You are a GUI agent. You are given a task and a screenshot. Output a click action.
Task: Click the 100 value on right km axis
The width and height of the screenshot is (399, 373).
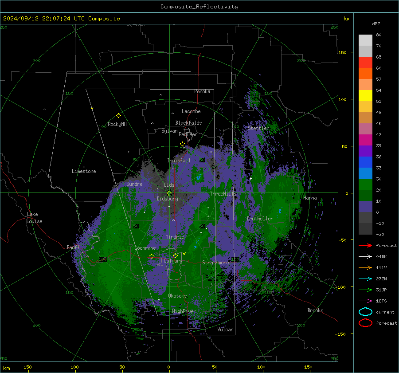pos(342,99)
